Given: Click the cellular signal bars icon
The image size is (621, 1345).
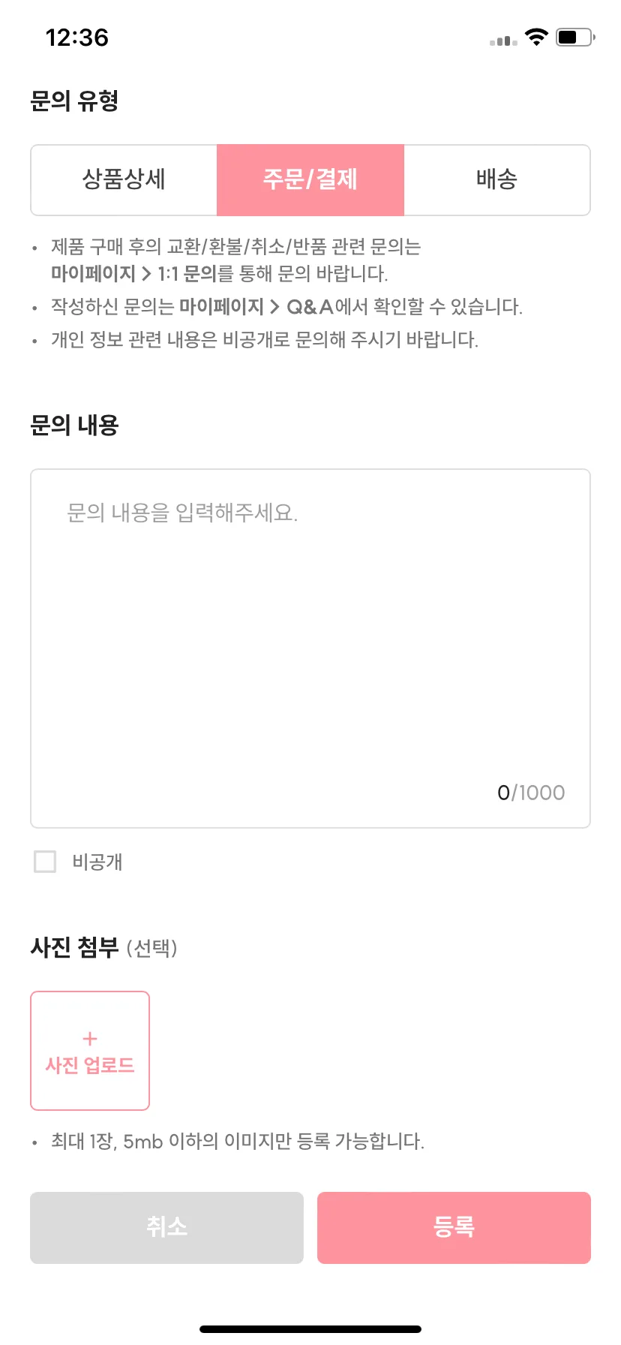Looking at the screenshot, I should coord(503,41).
